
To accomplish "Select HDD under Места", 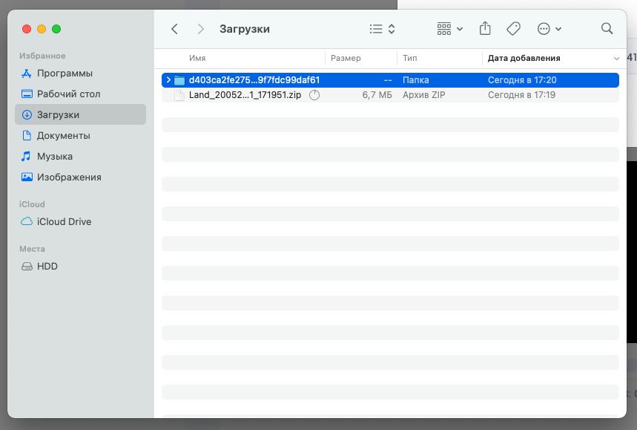I will 47,267.
